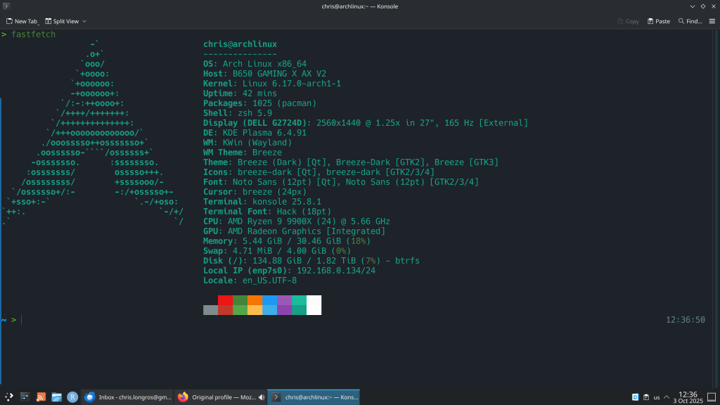Launch the round R application icon
Screen dimensions: 720x405
72,397
